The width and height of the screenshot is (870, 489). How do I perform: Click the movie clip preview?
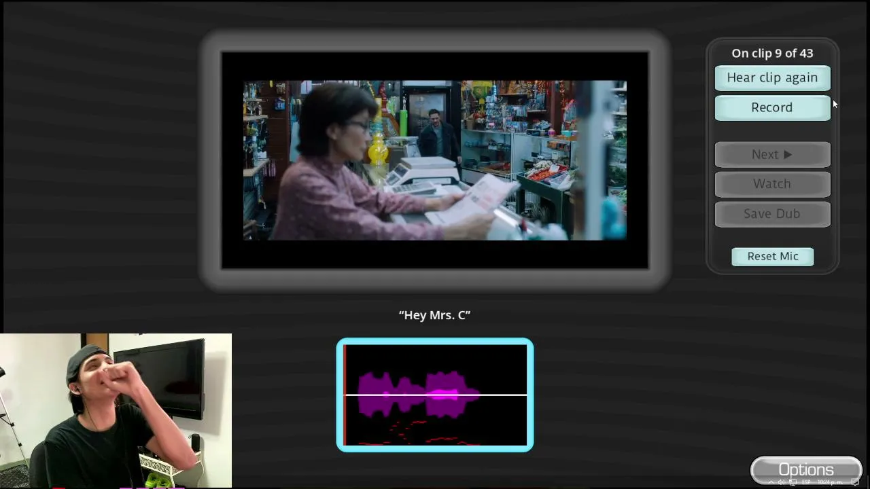pyautogui.click(x=435, y=160)
